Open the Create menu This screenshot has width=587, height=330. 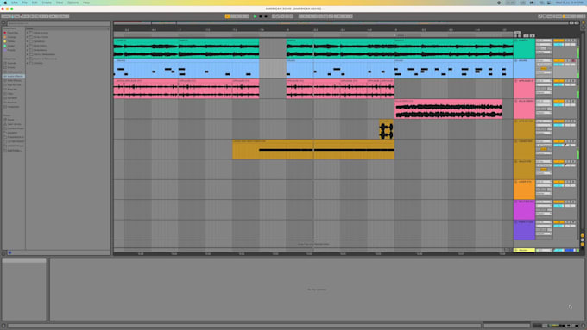pyautogui.click(x=47, y=3)
